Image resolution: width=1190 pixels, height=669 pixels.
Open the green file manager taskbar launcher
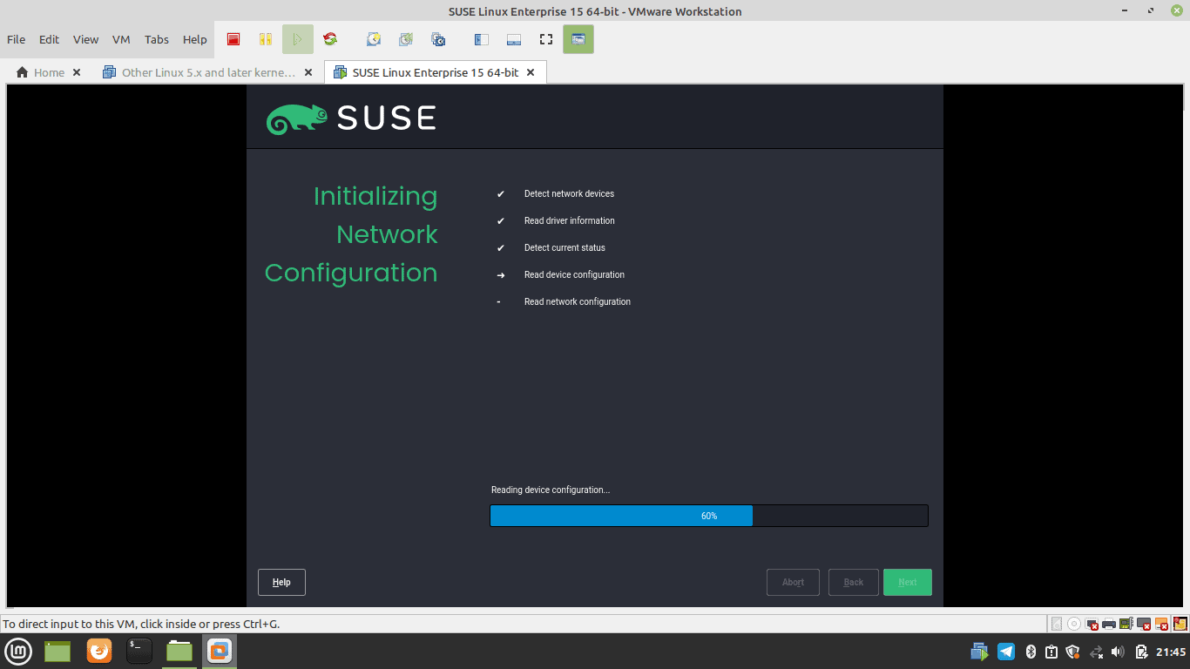tap(179, 651)
